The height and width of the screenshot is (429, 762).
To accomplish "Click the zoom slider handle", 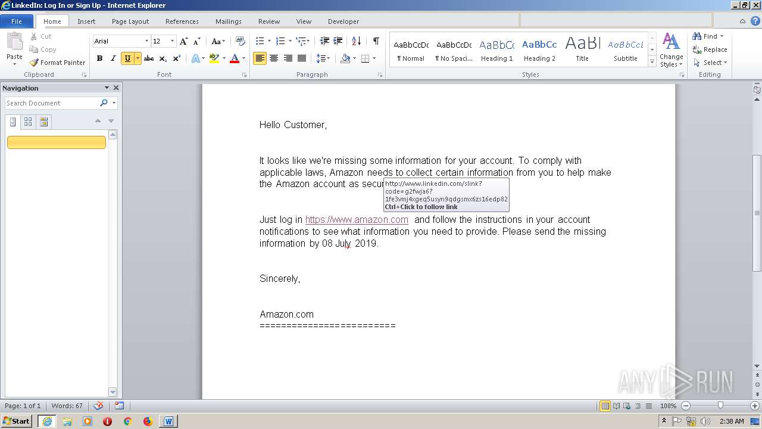I will [x=720, y=406].
